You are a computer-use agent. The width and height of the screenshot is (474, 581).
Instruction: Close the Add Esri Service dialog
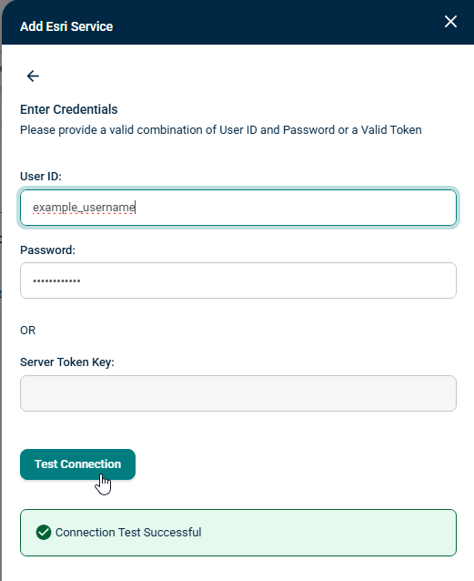450,22
